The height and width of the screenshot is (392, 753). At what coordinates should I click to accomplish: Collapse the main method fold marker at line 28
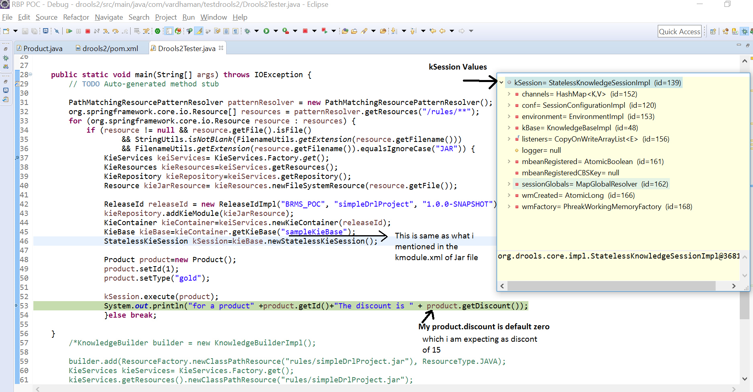point(31,74)
